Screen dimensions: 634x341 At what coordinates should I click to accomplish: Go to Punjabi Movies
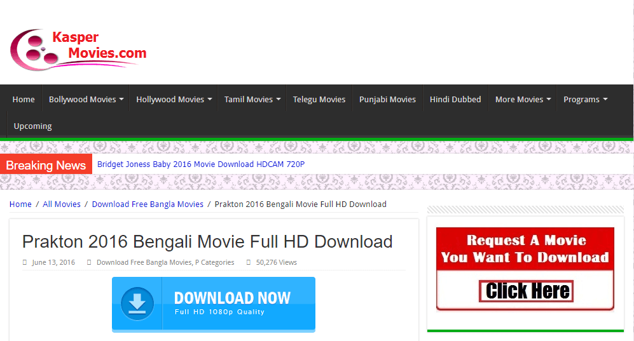pos(387,99)
